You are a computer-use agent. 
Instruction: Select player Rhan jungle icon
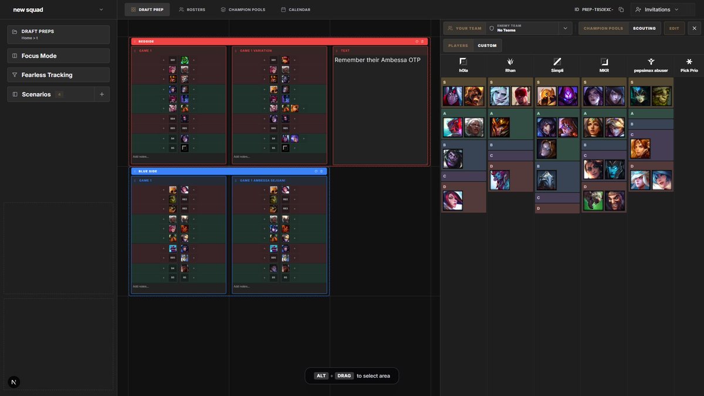pos(510,61)
